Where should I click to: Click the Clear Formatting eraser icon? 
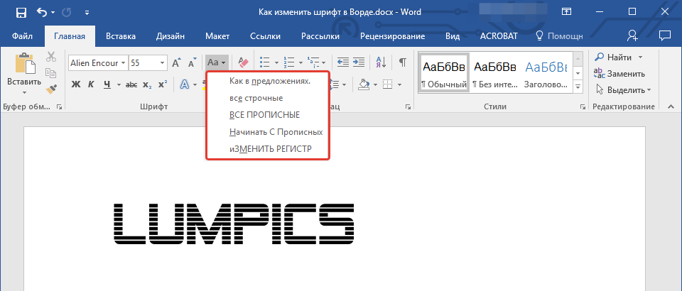point(242,62)
